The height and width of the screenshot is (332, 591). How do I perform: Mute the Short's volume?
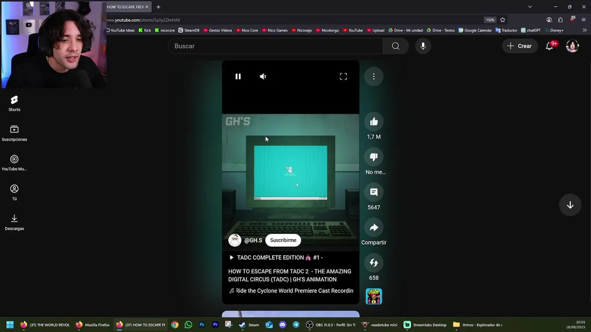click(263, 77)
